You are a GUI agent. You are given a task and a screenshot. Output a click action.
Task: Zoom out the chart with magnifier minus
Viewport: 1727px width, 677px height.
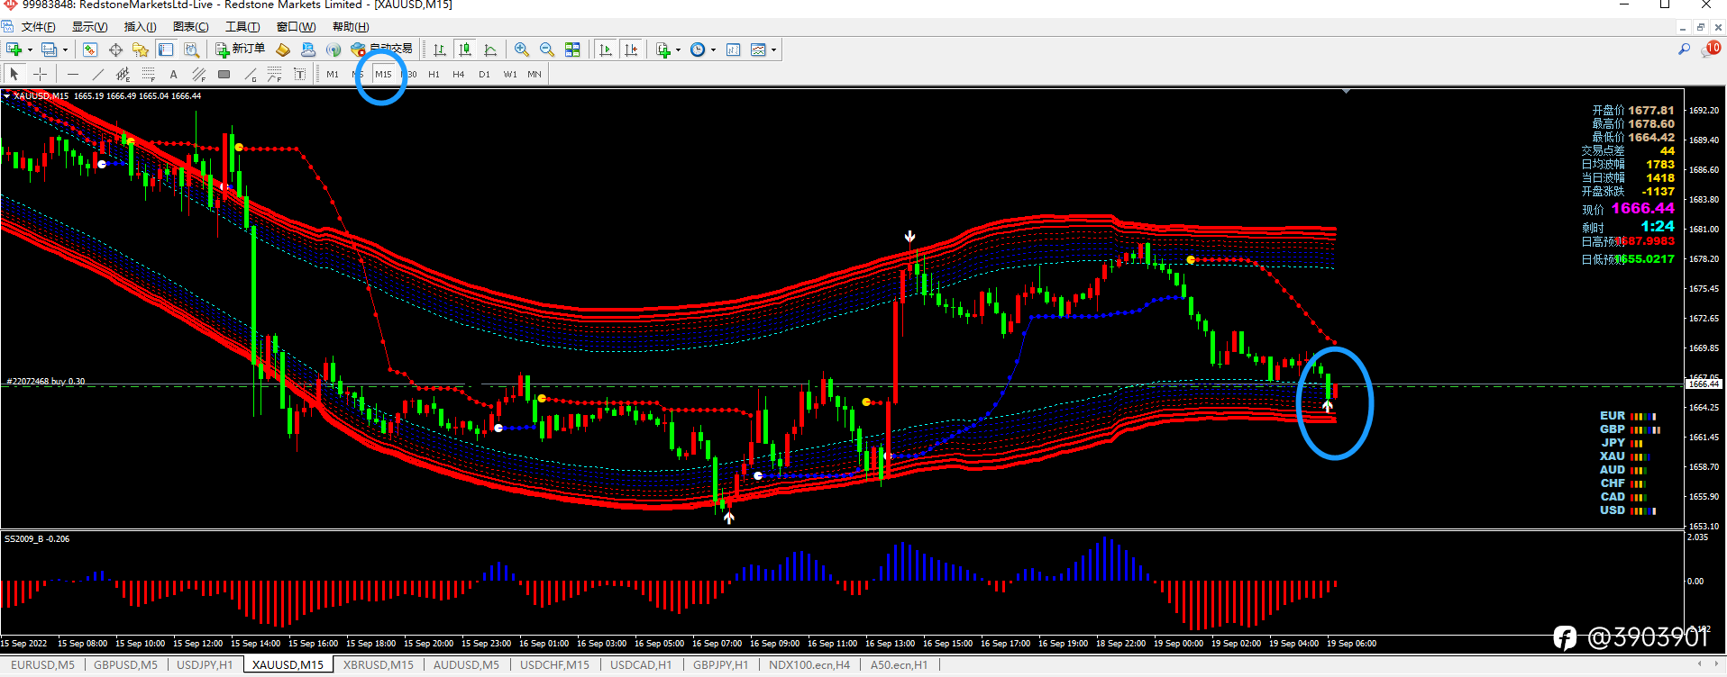(x=547, y=50)
